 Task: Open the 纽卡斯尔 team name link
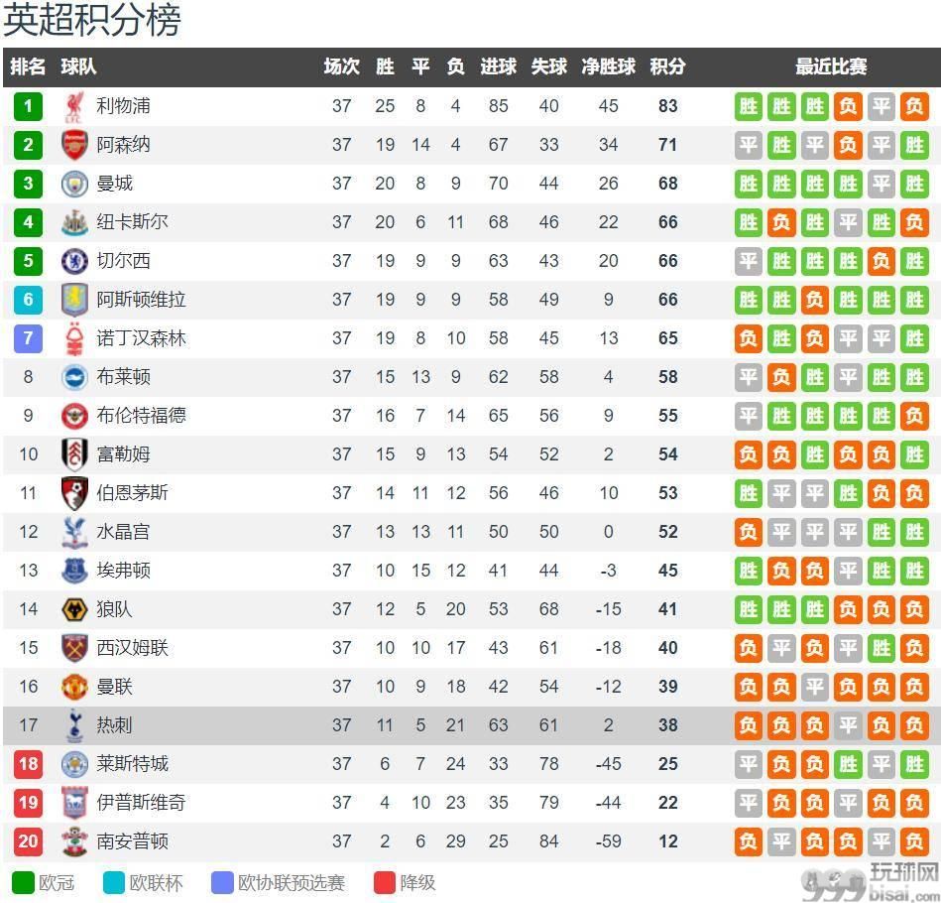(132, 222)
